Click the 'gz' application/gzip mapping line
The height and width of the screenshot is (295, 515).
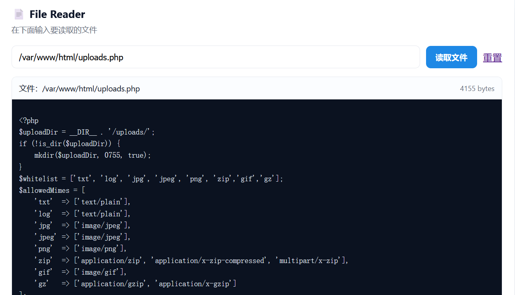[135, 284]
